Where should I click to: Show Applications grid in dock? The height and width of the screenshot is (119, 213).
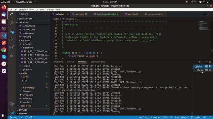click(4, 115)
